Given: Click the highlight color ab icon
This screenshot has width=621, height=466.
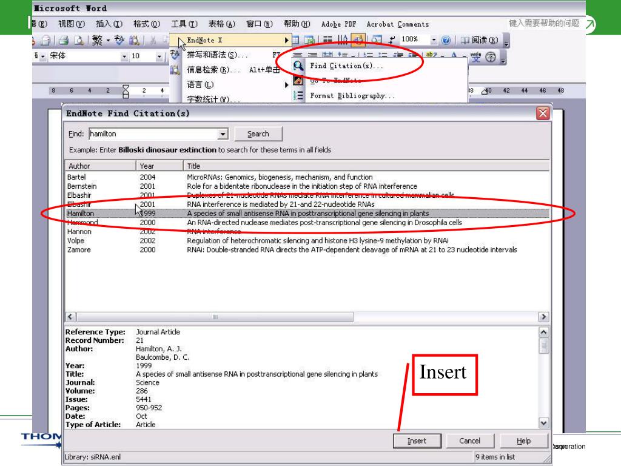Looking at the screenshot, I should coord(432,55).
